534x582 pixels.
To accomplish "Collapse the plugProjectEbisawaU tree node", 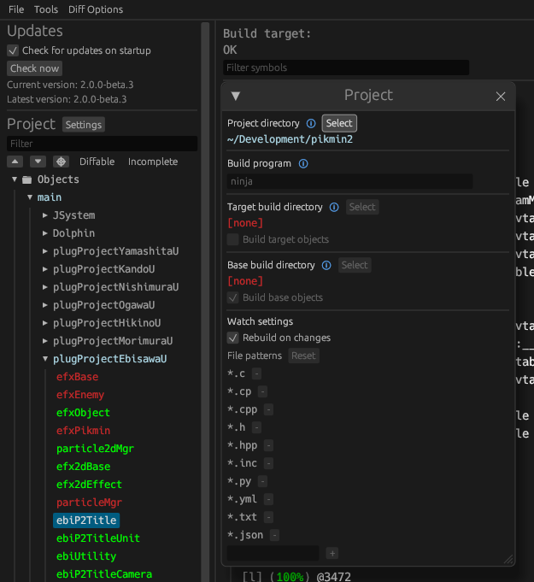I will point(45,359).
